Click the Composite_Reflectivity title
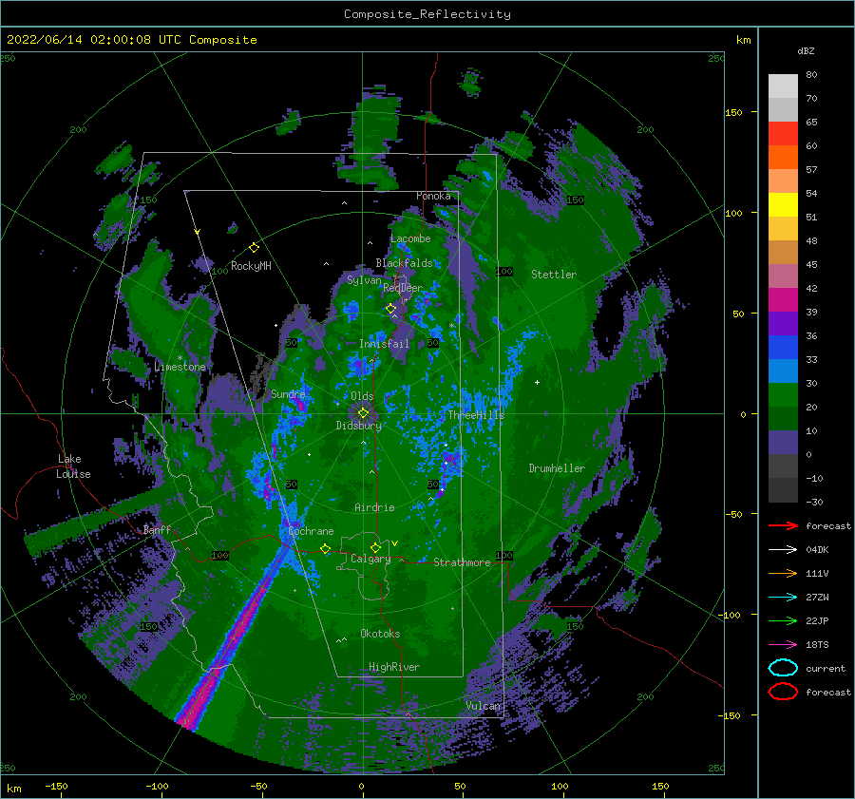 click(x=427, y=14)
